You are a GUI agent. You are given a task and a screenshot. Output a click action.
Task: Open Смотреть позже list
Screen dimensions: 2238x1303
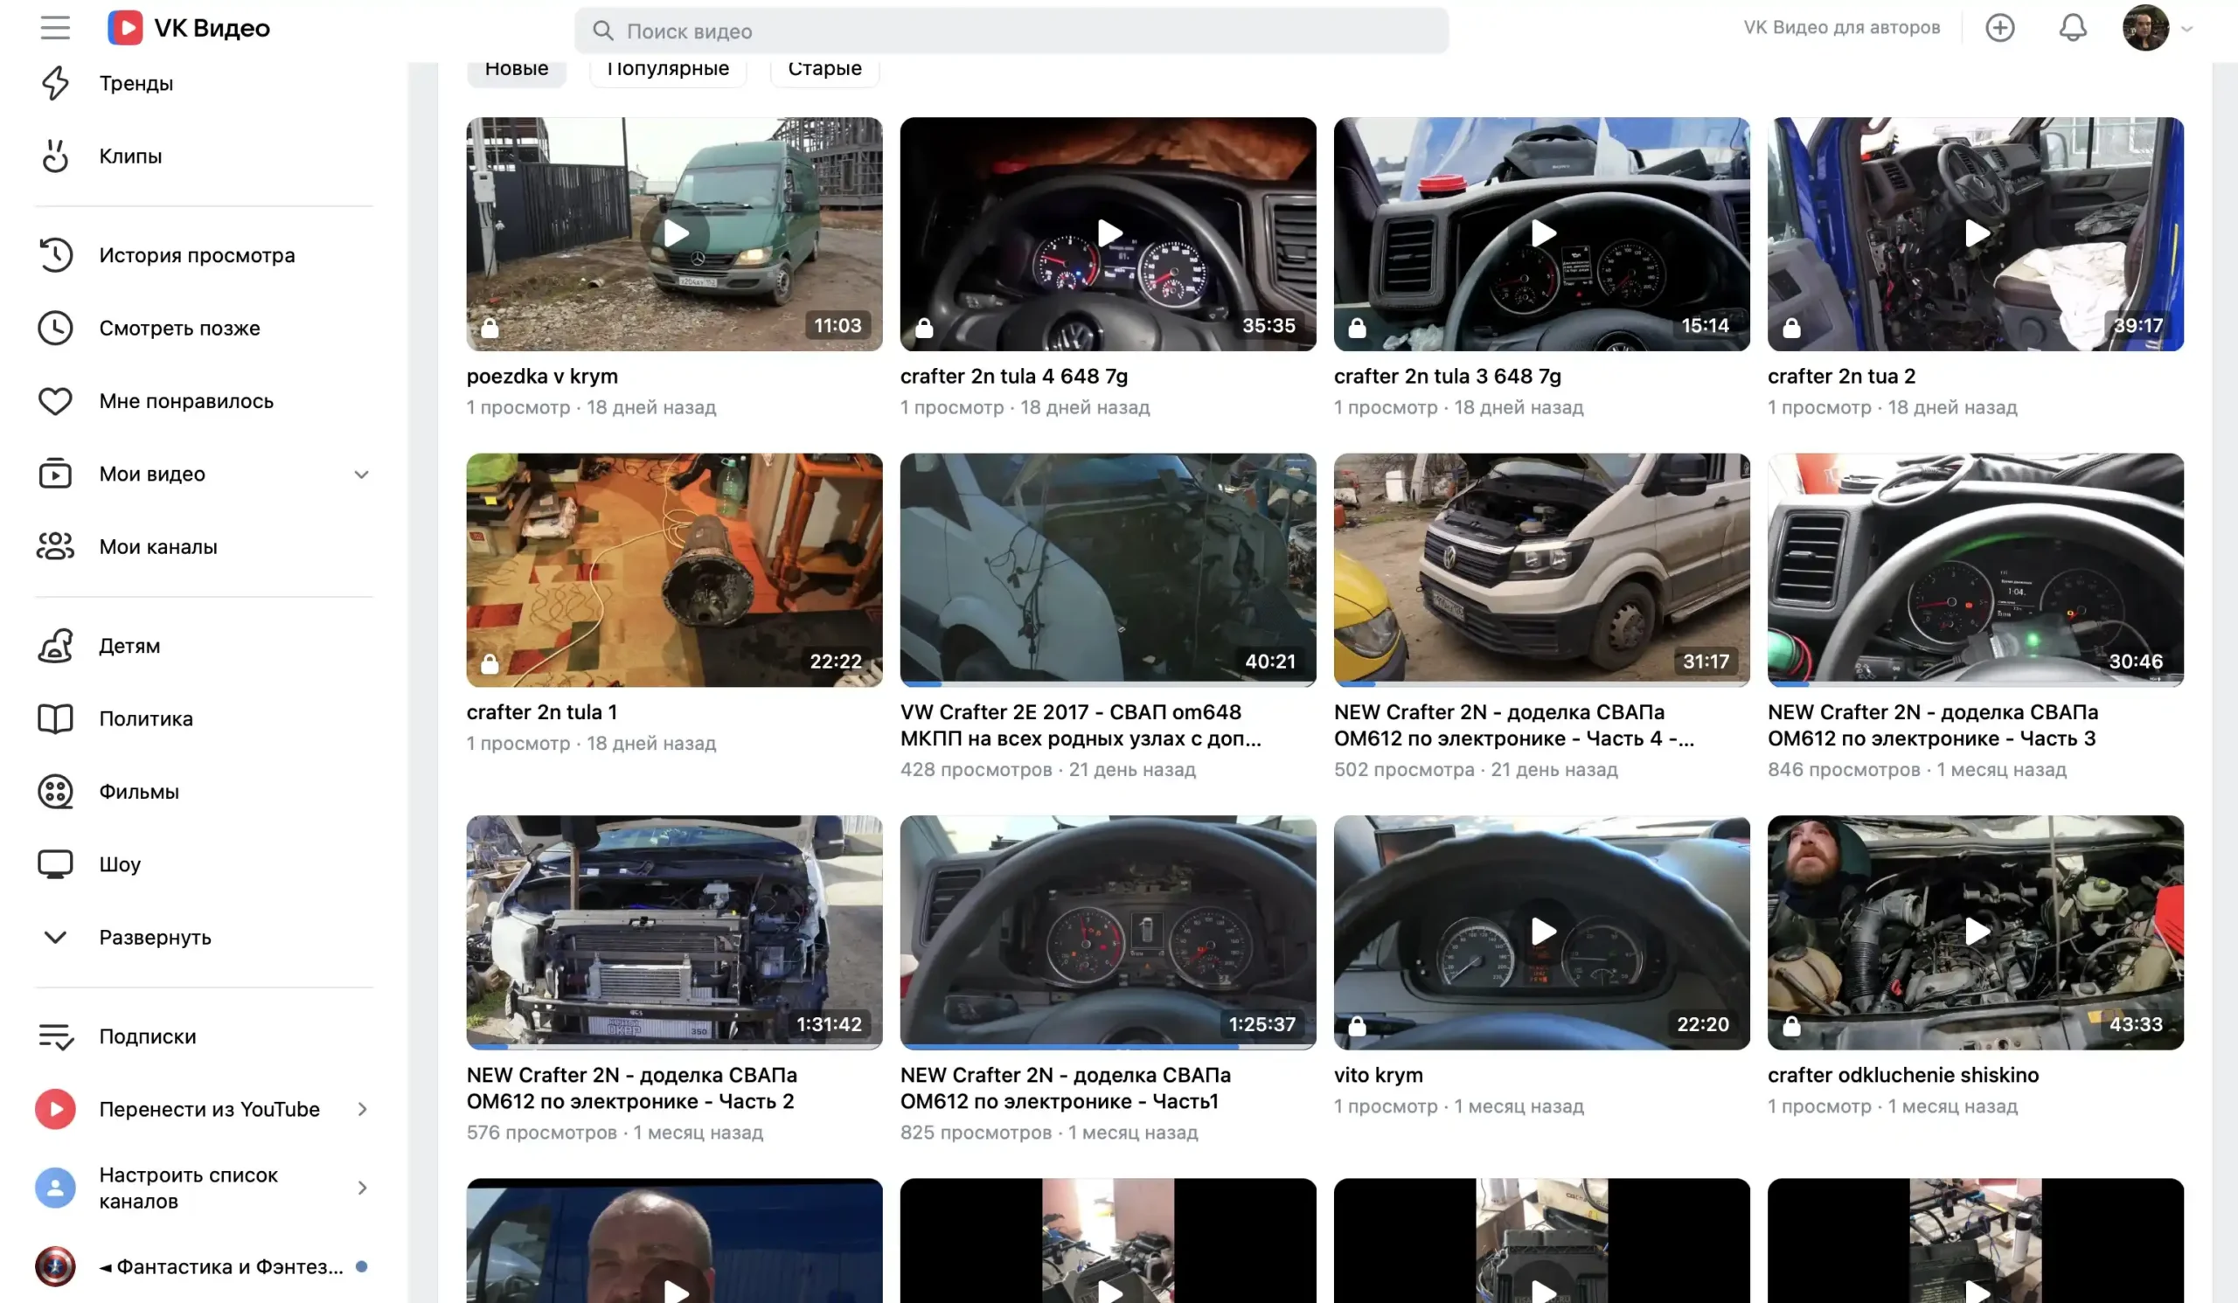178,328
